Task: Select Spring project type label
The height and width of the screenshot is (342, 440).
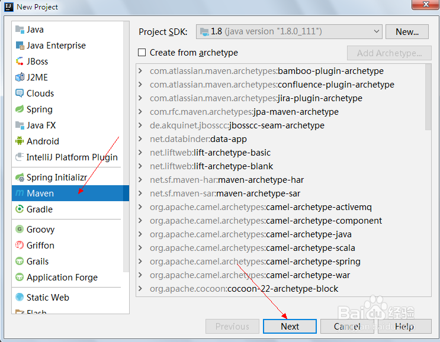Action: [40, 109]
